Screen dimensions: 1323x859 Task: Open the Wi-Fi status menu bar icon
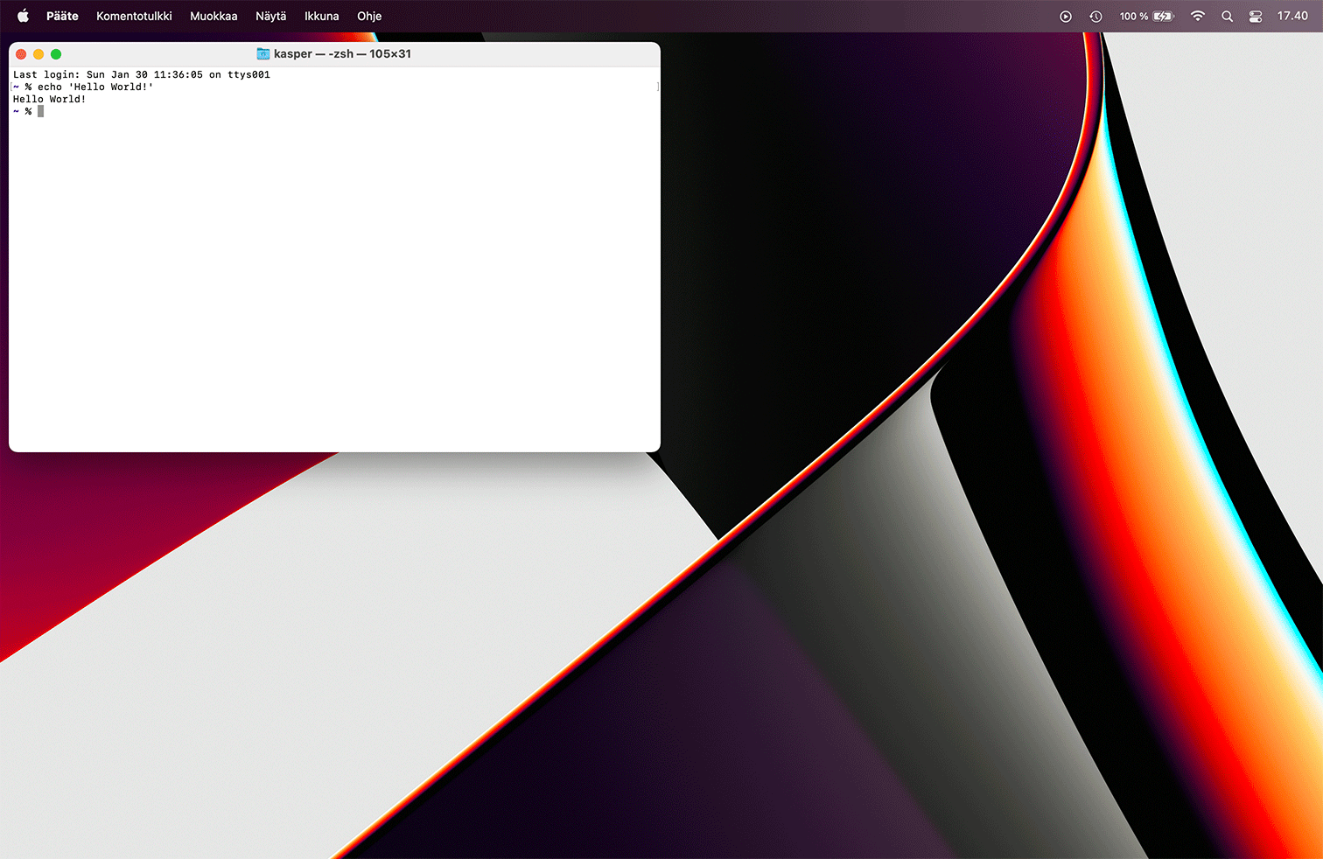coord(1197,16)
